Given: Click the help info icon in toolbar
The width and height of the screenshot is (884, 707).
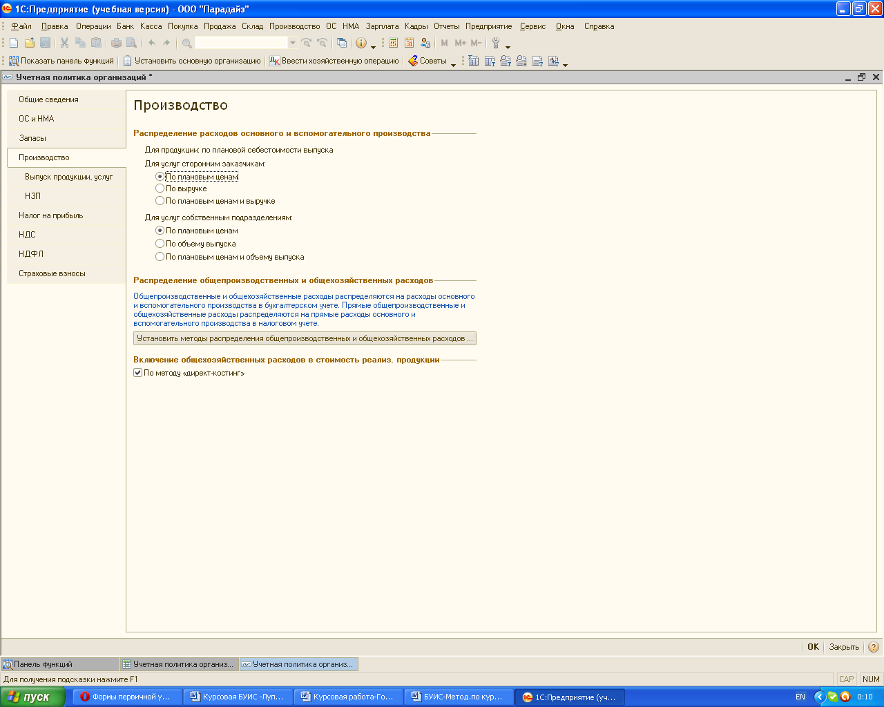Looking at the screenshot, I should (x=361, y=43).
